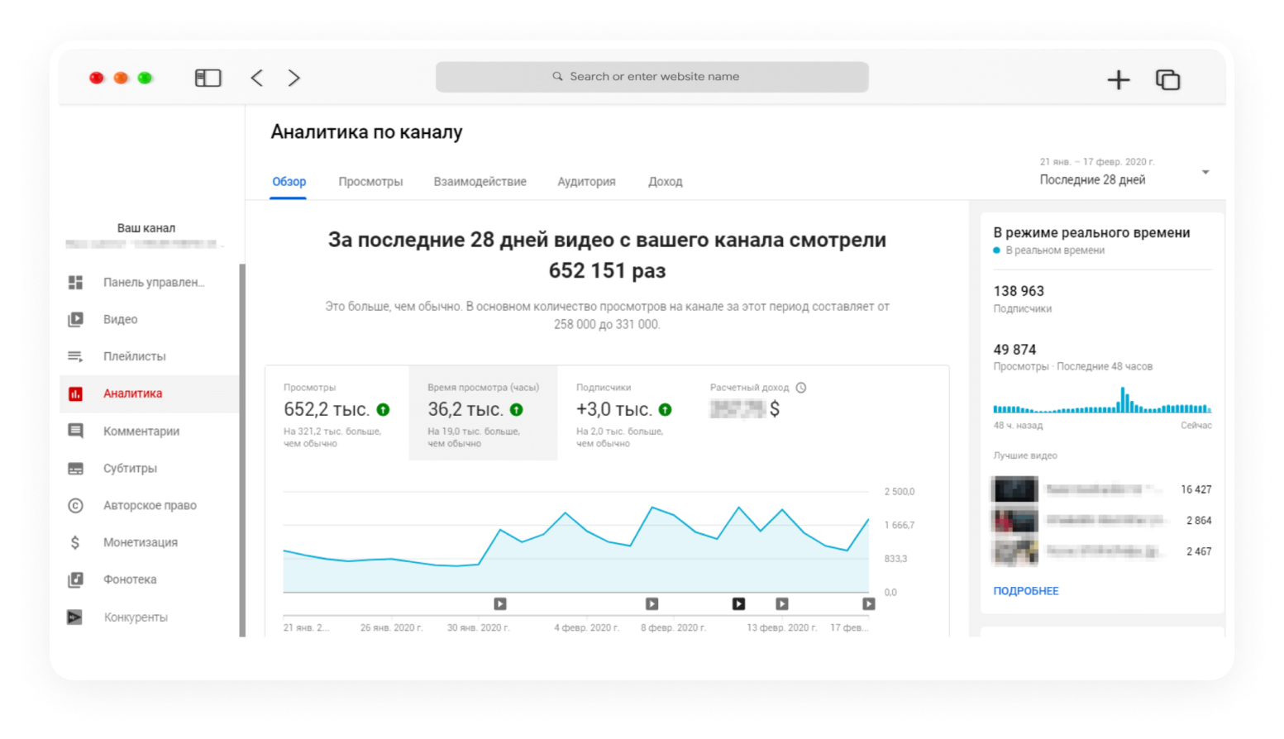The height and width of the screenshot is (739, 1284).
Task: Click the 16 427 views value
Action: [x=1196, y=489]
